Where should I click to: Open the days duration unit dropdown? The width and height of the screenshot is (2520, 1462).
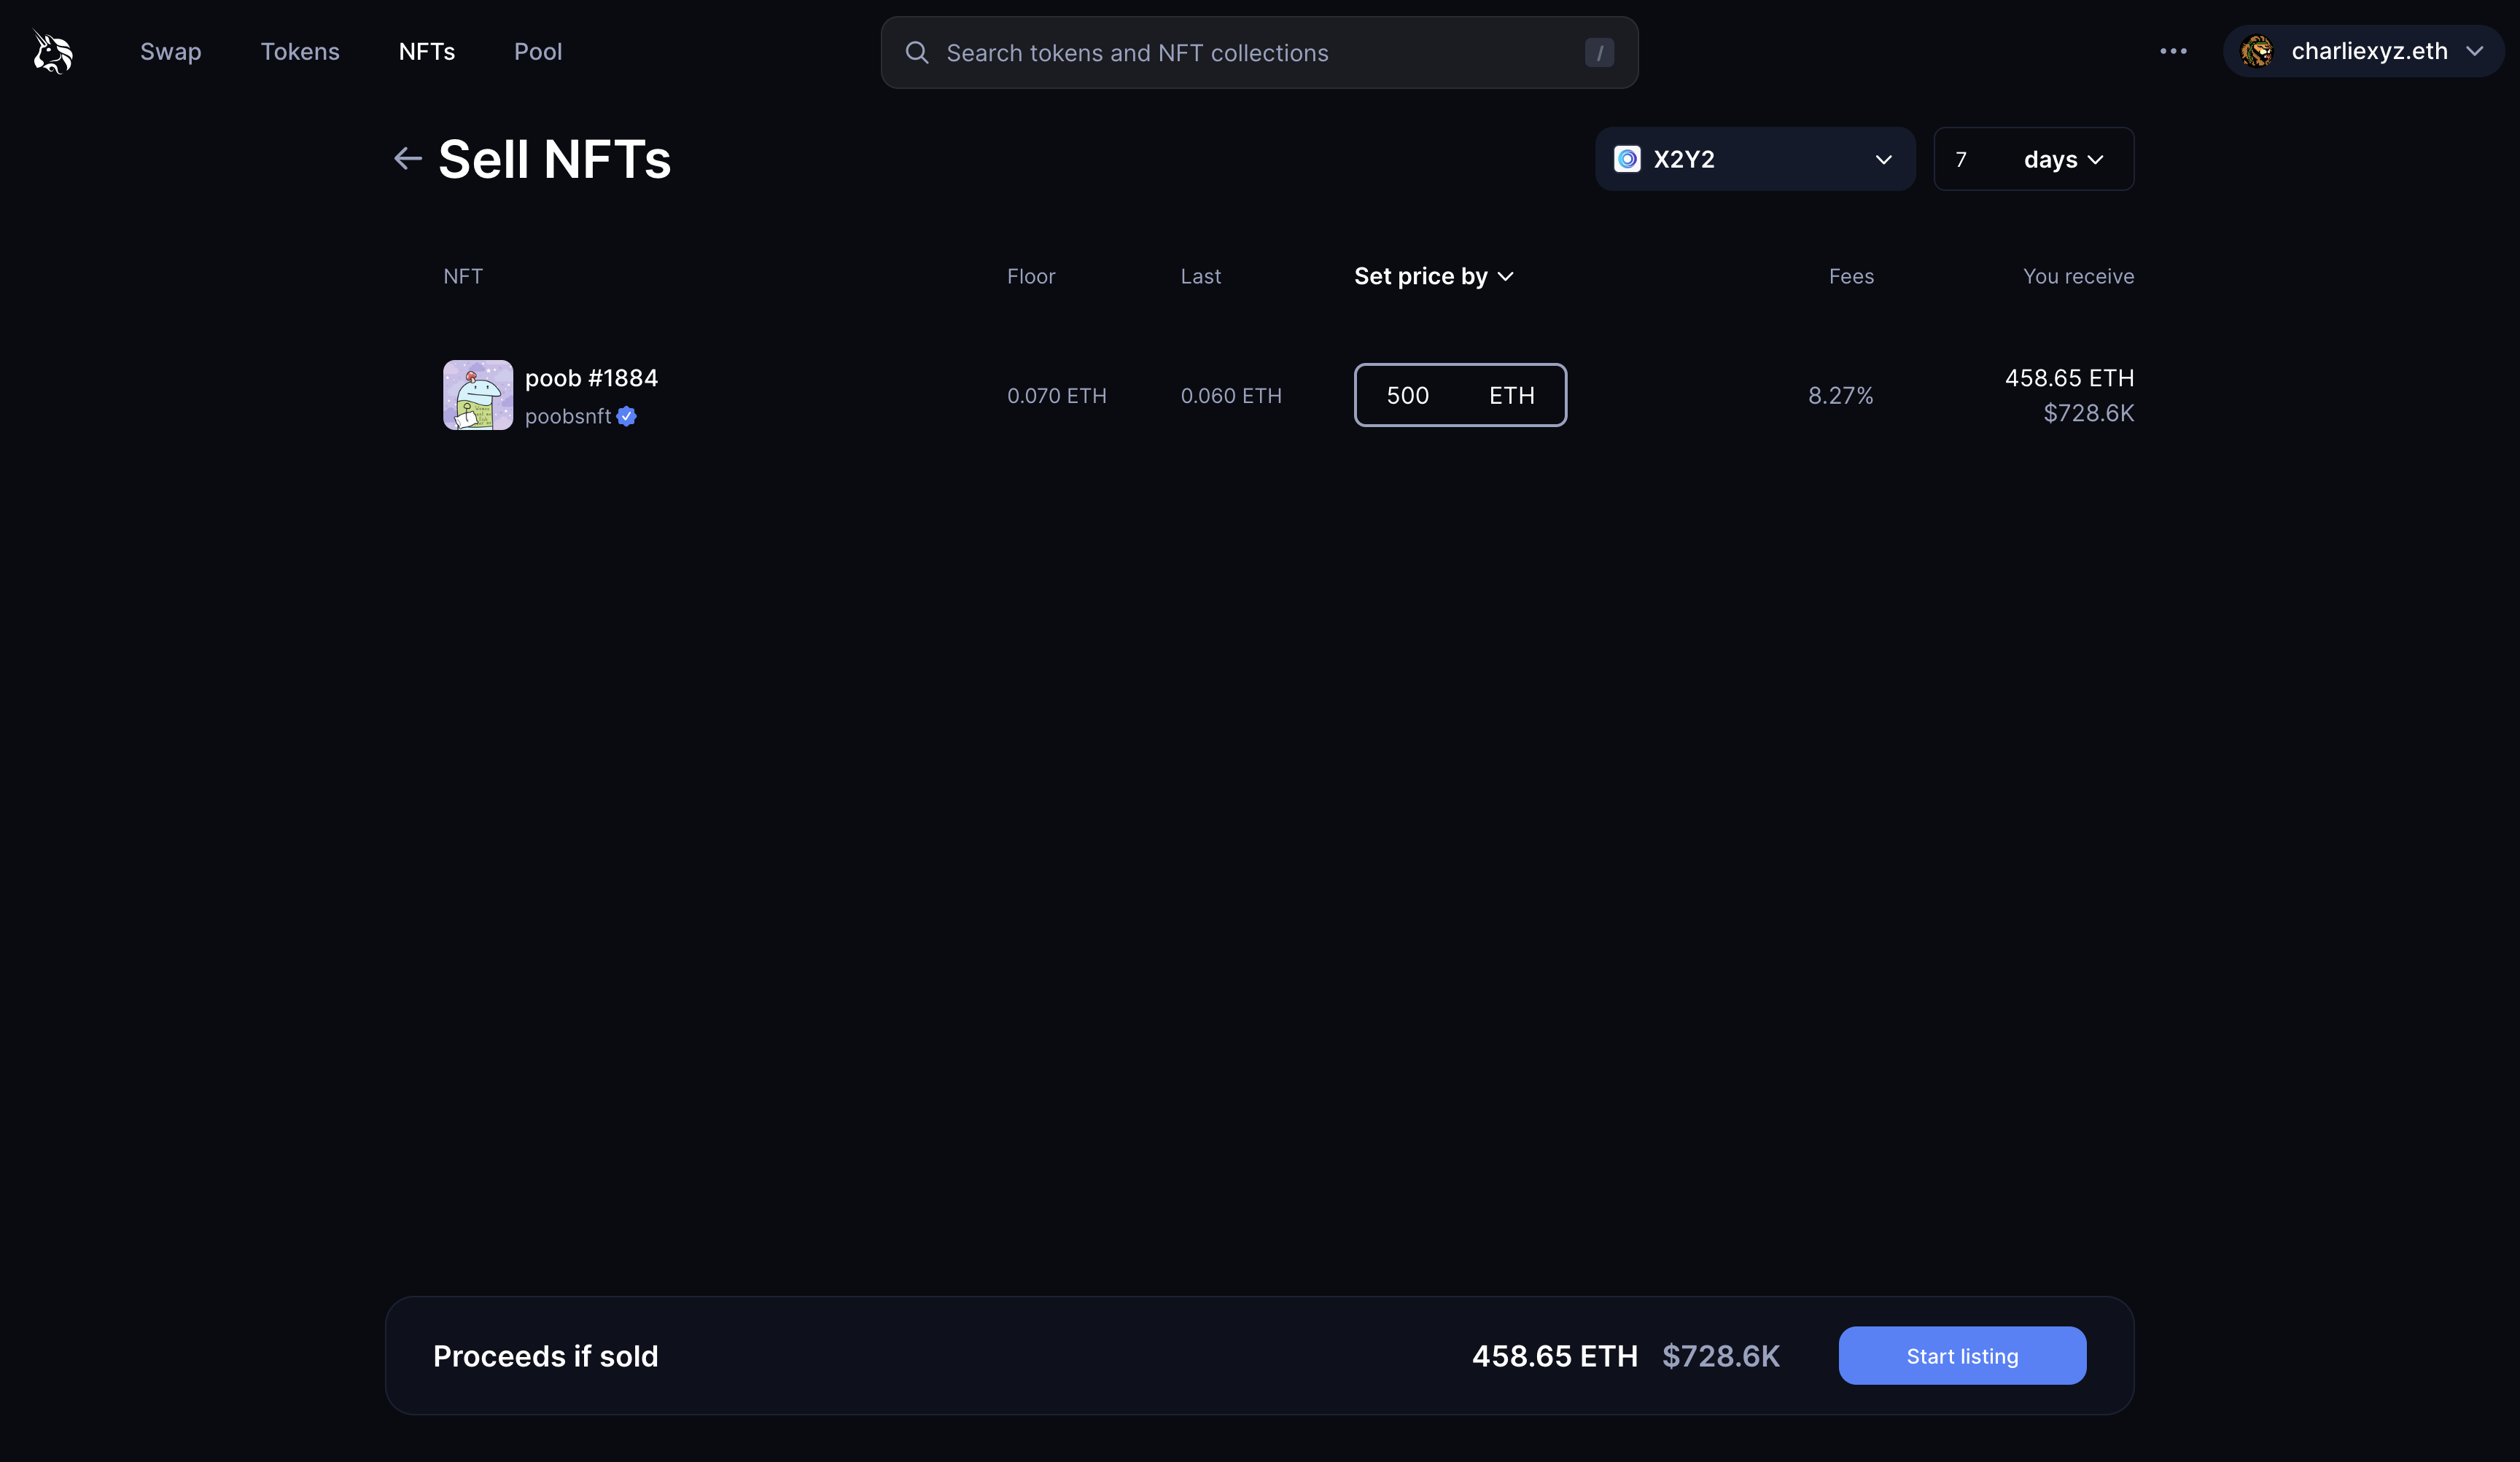[2063, 160]
